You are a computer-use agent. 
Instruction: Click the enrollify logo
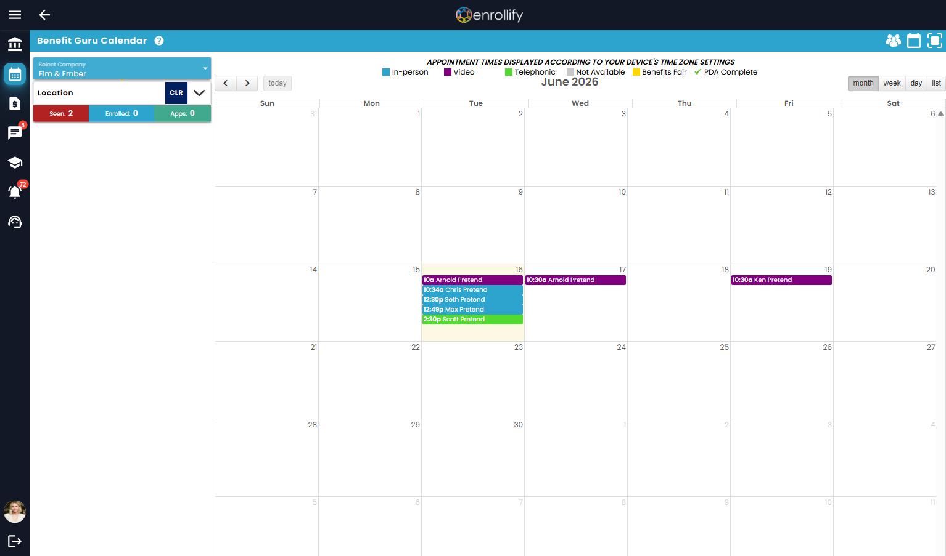click(489, 15)
